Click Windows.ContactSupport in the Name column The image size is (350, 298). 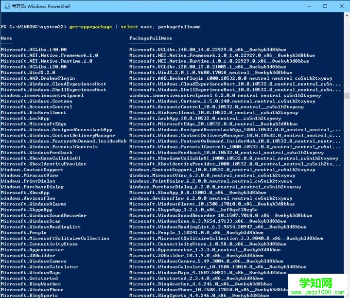[32, 170]
